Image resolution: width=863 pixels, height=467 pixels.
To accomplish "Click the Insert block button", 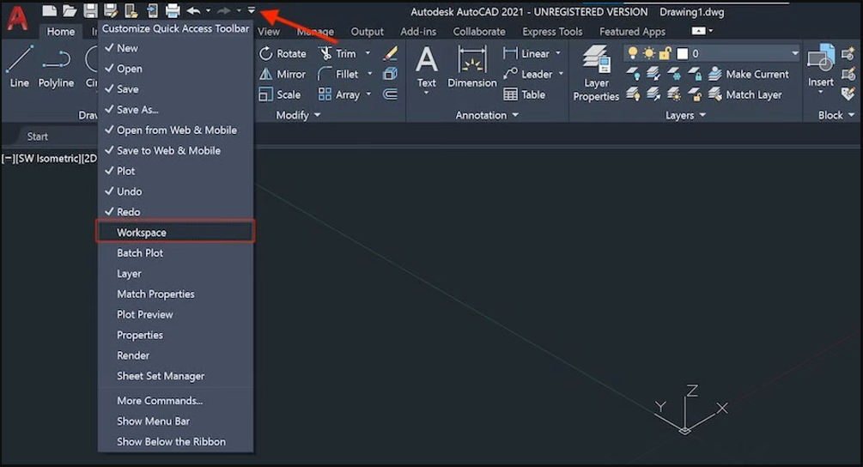I will tap(821, 67).
